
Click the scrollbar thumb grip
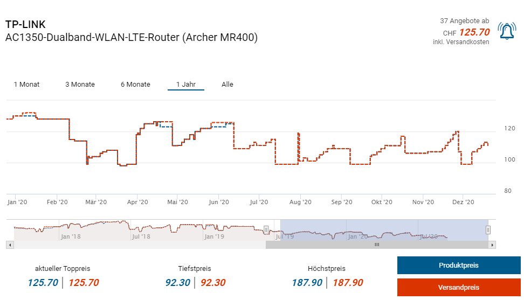(x=377, y=245)
